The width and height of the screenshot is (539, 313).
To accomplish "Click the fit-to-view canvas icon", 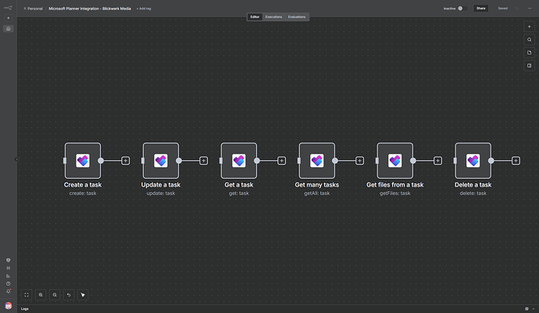I will [27, 295].
